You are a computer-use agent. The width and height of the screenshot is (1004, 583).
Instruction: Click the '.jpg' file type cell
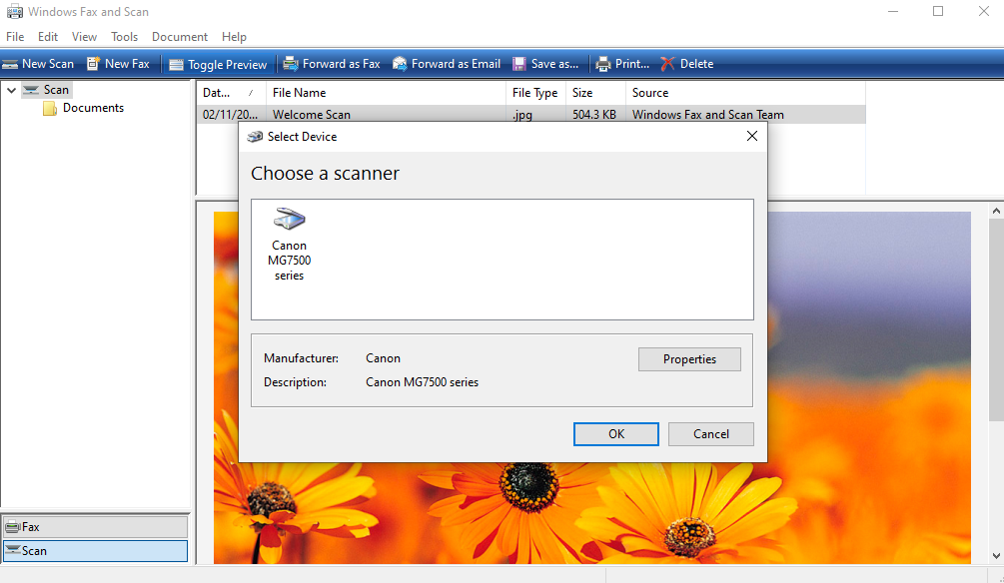[522, 115]
